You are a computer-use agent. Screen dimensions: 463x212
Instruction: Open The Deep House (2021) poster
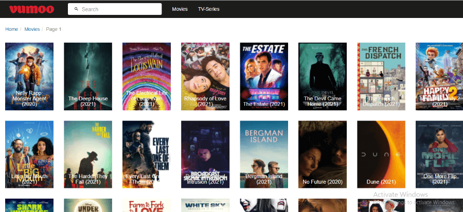[88, 76]
